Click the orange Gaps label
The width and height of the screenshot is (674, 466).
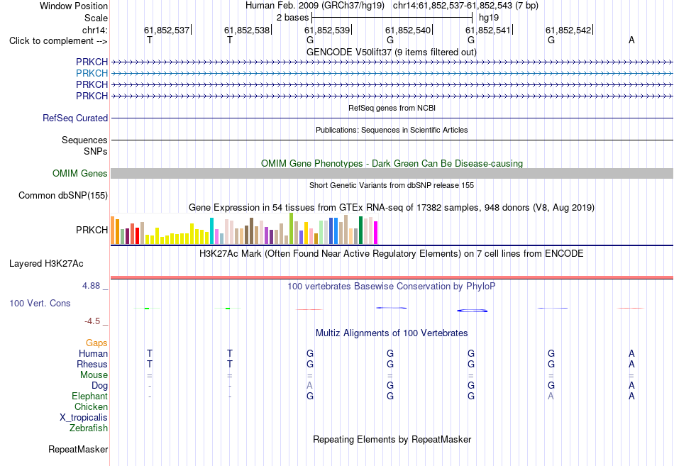pyautogui.click(x=96, y=343)
